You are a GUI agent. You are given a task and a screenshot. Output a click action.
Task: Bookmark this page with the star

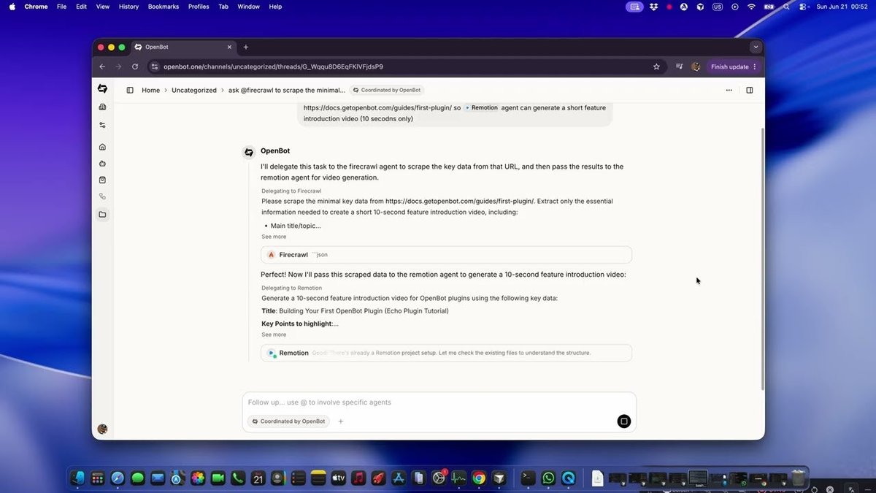[x=656, y=66]
